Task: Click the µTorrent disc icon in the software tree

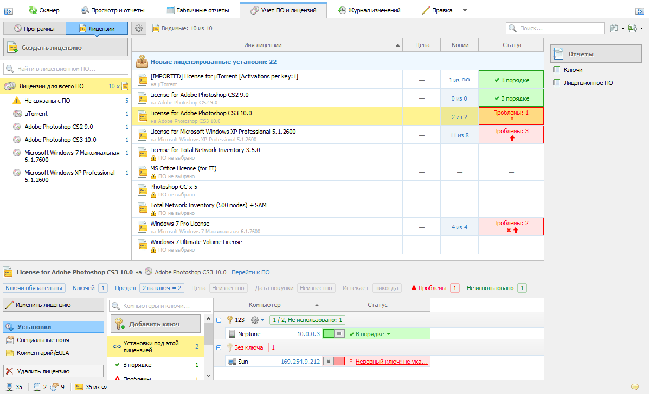Action: pos(17,114)
